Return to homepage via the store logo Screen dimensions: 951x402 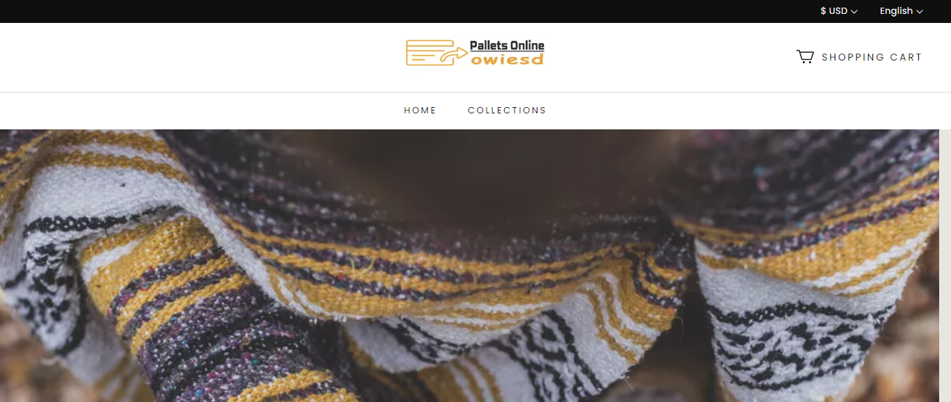click(x=475, y=53)
